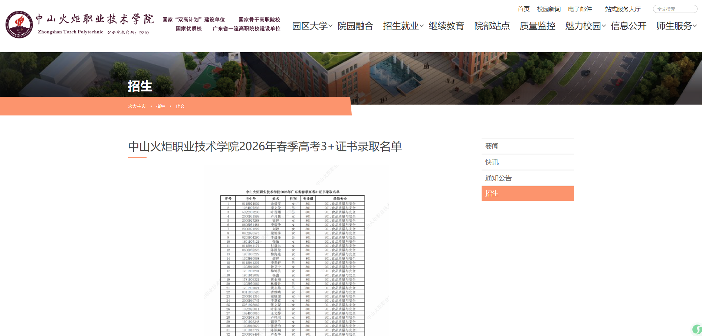The width and height of the screenshot is (702, 336).
Task: Click the 火大主页 breadcrumb link
Action: click(137, 106)
